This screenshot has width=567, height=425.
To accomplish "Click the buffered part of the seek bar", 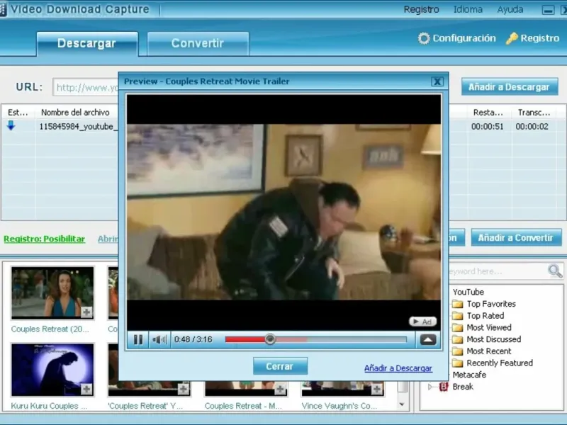I will 291,340.
